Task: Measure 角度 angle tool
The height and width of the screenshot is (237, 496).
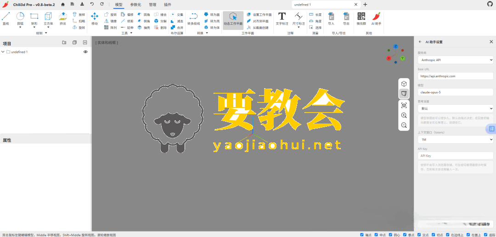Action: click(x=315, y=21)
